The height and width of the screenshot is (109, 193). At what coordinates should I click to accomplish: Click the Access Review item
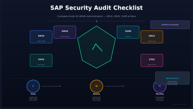point(160,97)
